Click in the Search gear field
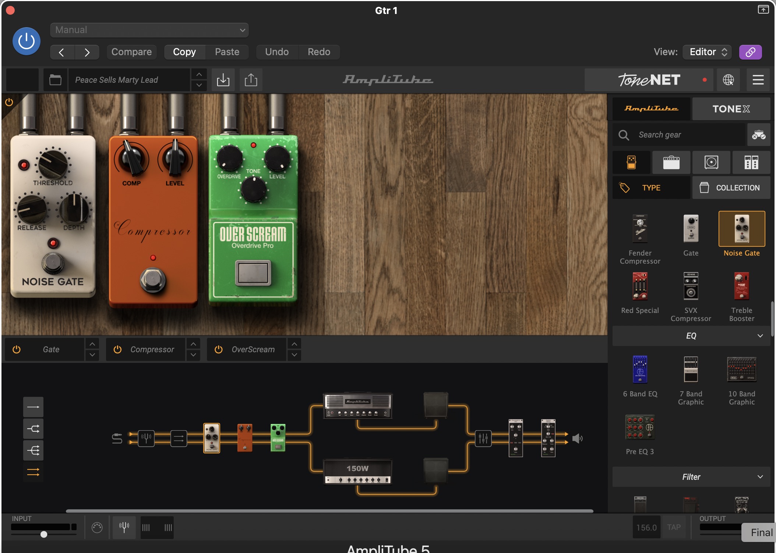The width and height of the screenshot is (776, 553). [679, 135]
